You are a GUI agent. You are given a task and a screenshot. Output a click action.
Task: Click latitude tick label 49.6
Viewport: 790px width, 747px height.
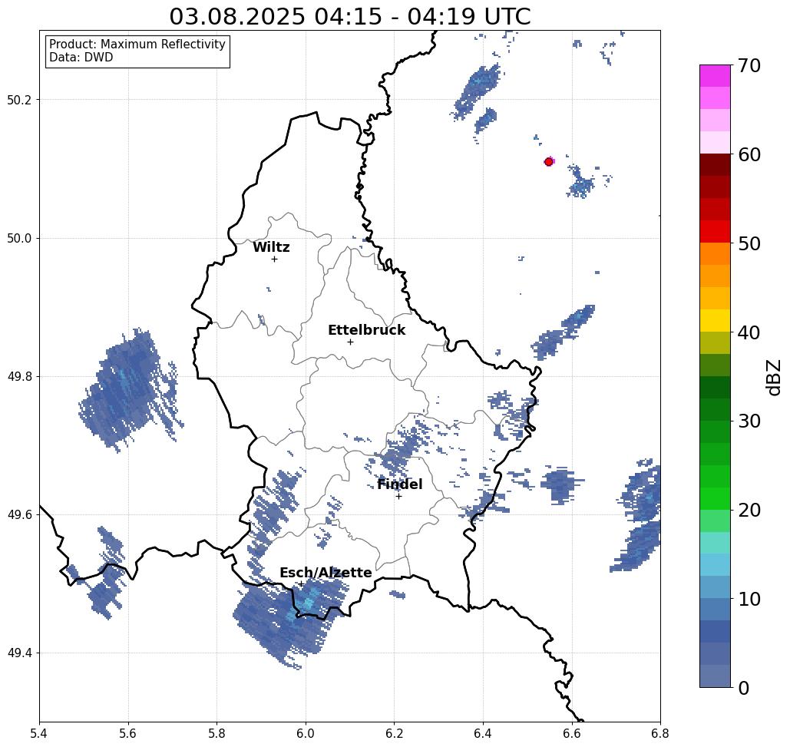click(19, 515)
